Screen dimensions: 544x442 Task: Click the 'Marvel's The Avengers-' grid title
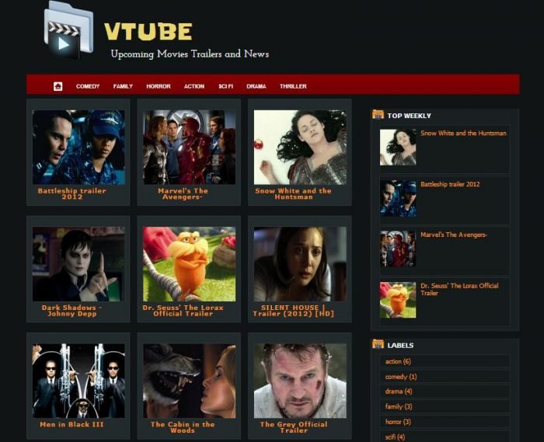pyautogui.click(x=183, y=193)
